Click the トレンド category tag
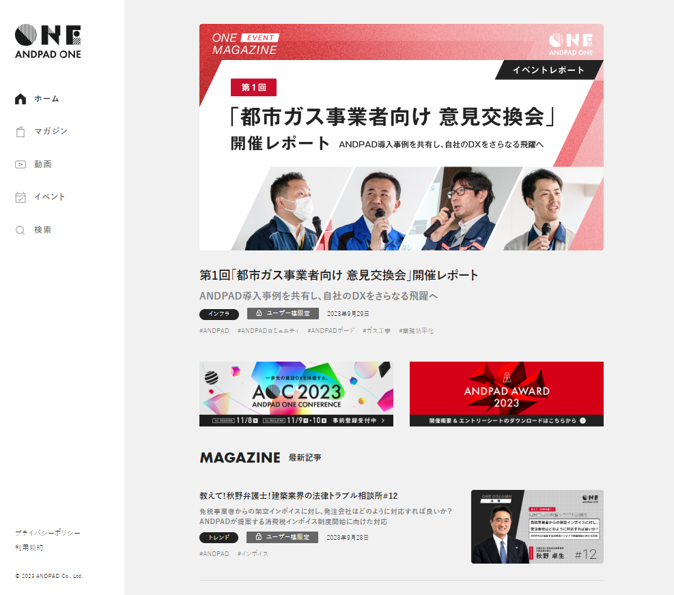Image resolution: width=674 pixels, height=595 pixels. pyautogui.click(x=219, y=538)
